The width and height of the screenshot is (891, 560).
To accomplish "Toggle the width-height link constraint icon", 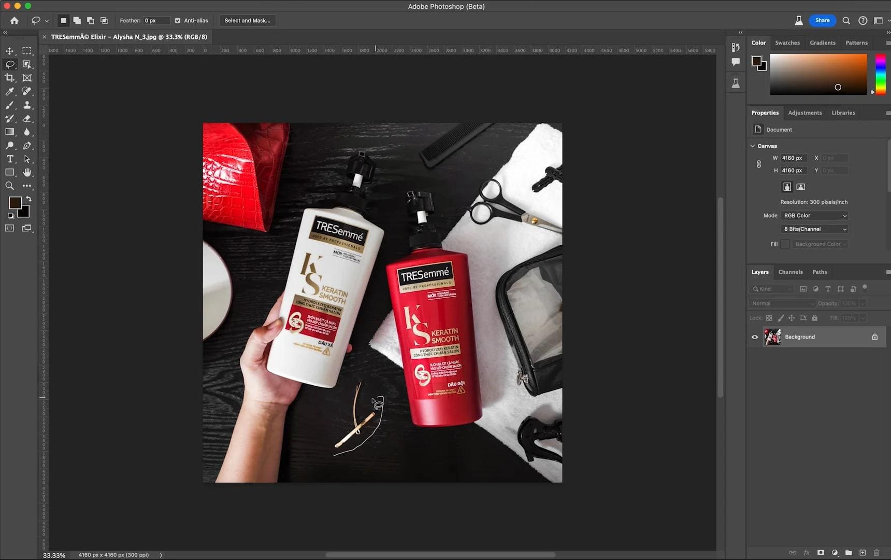I will coord(759,164).
